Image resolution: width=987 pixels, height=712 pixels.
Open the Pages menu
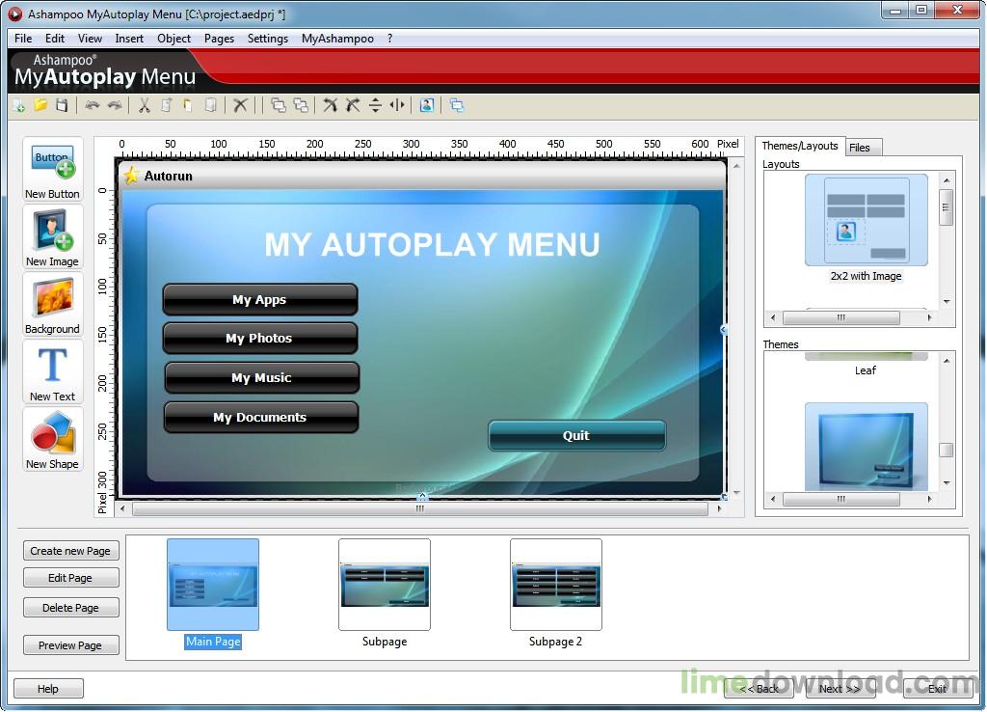(x=219, y=39)
